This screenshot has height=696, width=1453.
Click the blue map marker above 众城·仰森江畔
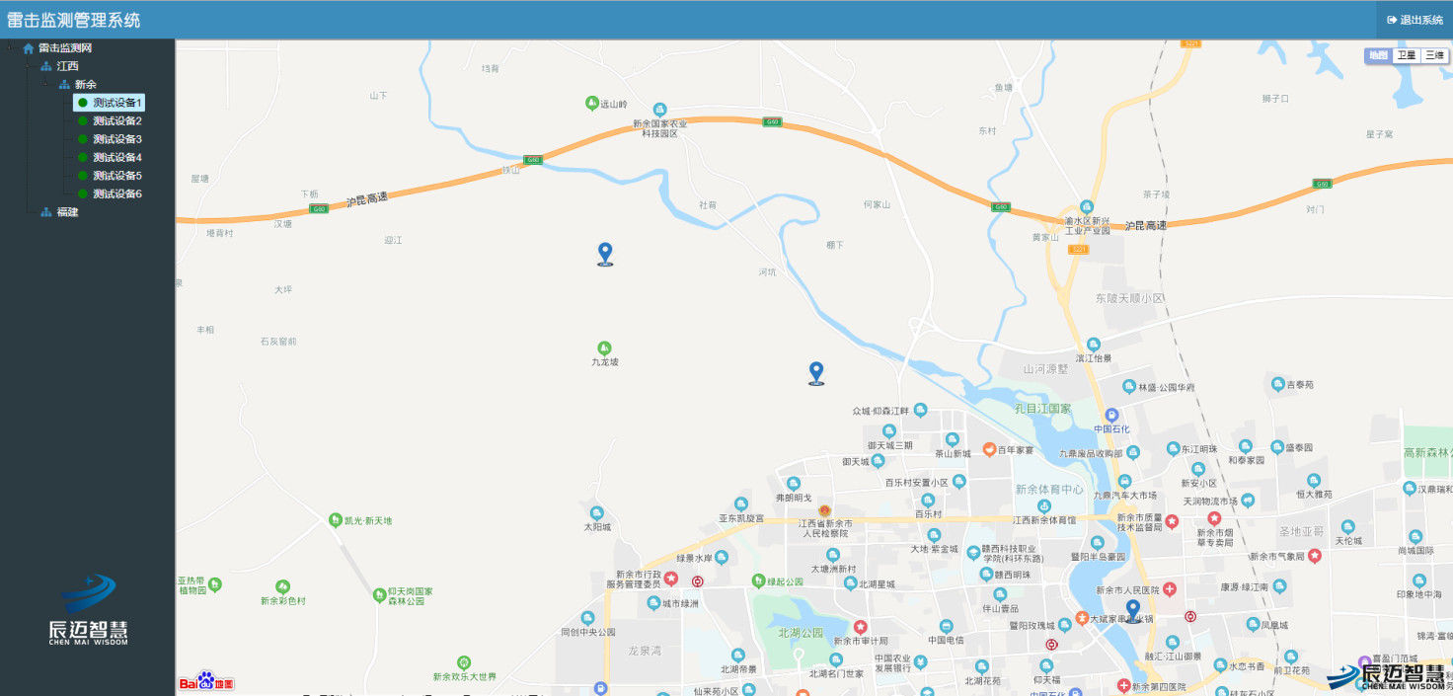point(816,372)
